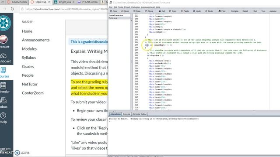This screenshot has height=157, width=280.
Task: Click the Close document toolbar button
Action: coord(149,11)
